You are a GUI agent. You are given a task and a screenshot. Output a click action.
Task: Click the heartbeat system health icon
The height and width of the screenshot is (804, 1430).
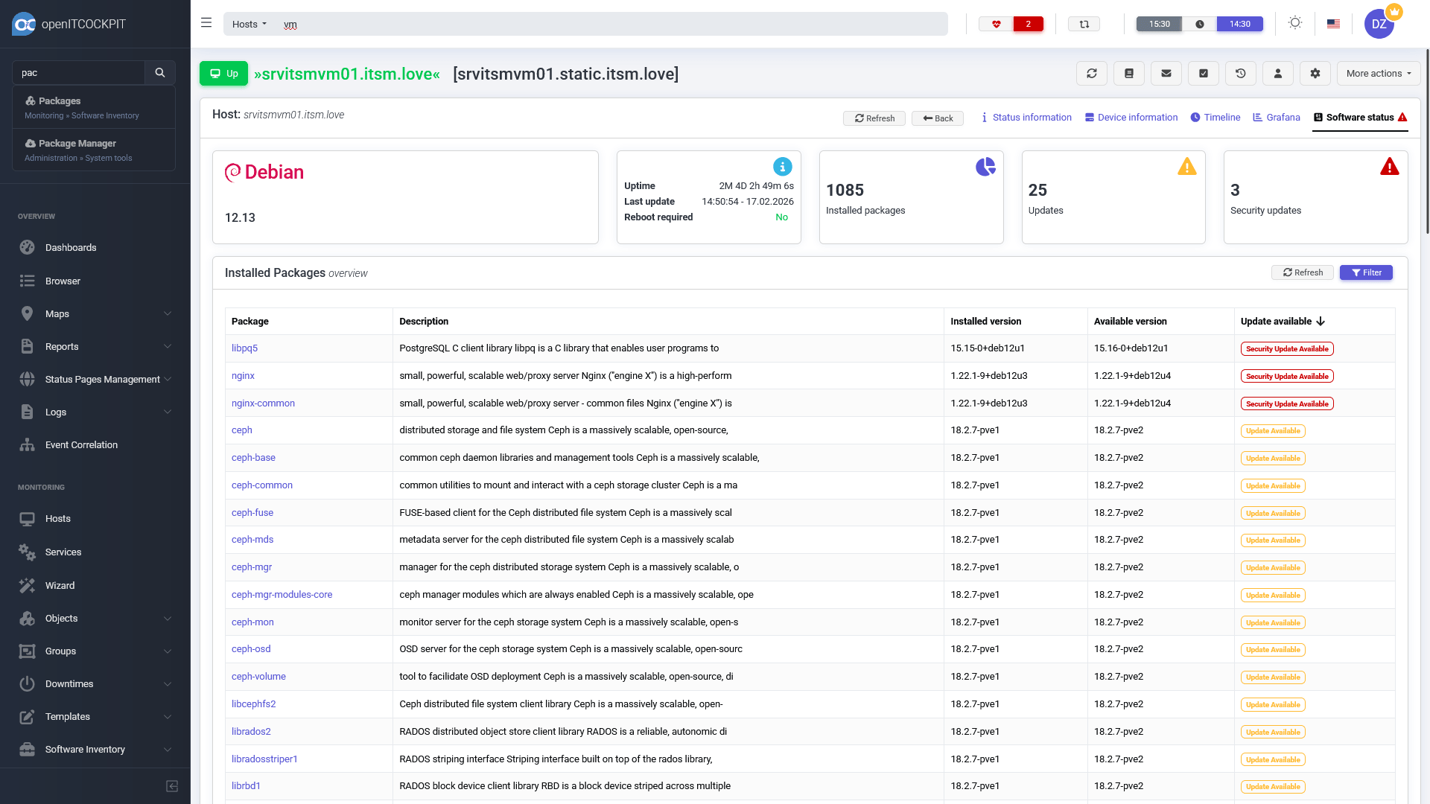(x=996, y=24)
